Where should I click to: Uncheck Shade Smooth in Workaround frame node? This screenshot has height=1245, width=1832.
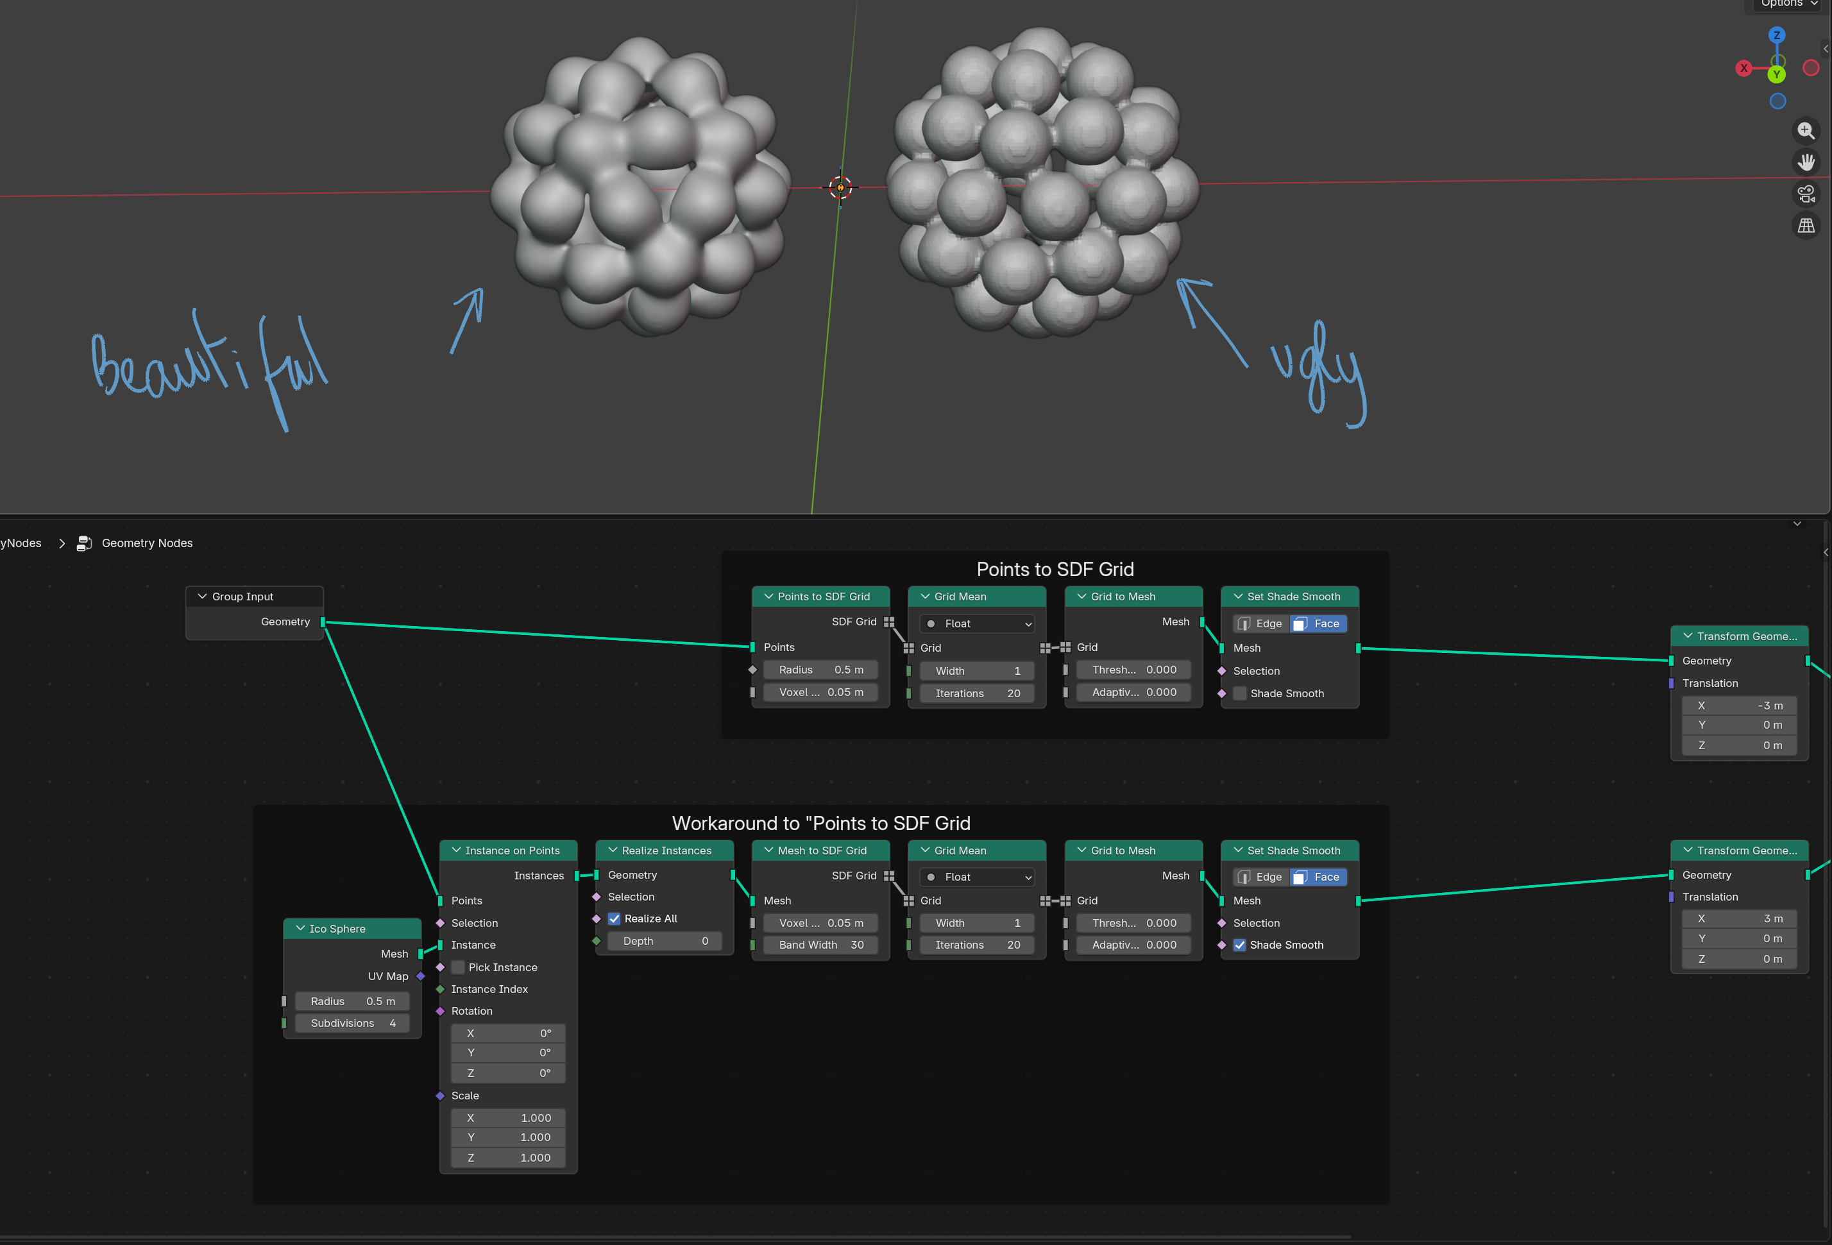(x=1240, y=945)
